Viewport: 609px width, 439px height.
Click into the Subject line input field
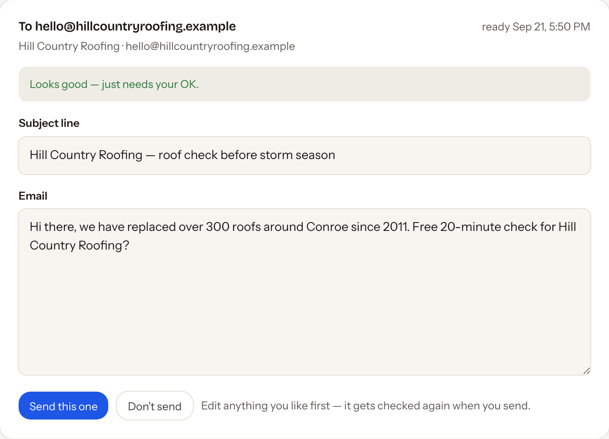304,156
